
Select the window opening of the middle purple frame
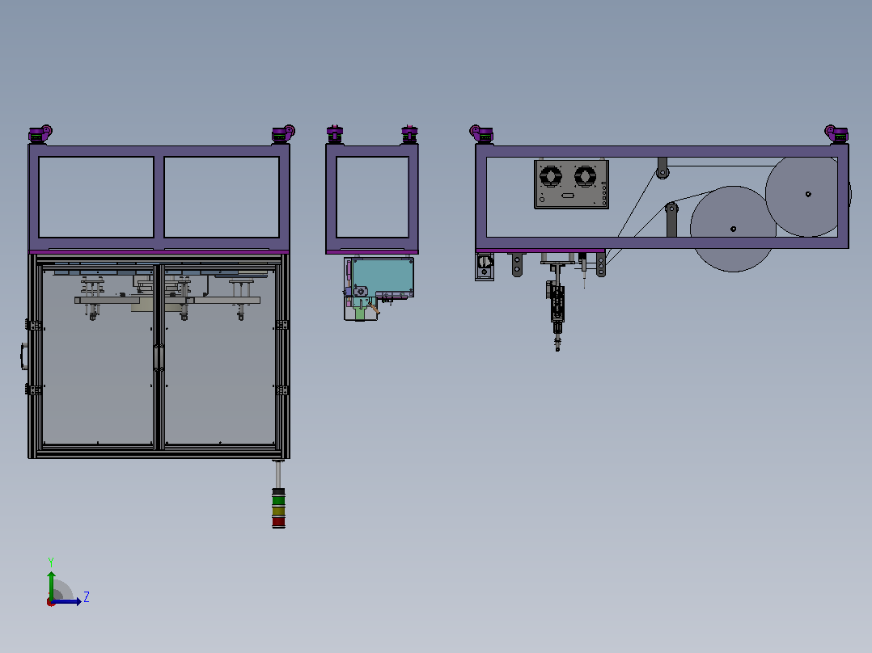[x=373, y=197]
